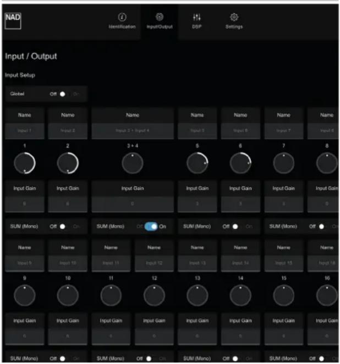The width and height of the screenshot is (340, 364).
Task: Click the Input Gain value field under knob 2
Action: 68,204
